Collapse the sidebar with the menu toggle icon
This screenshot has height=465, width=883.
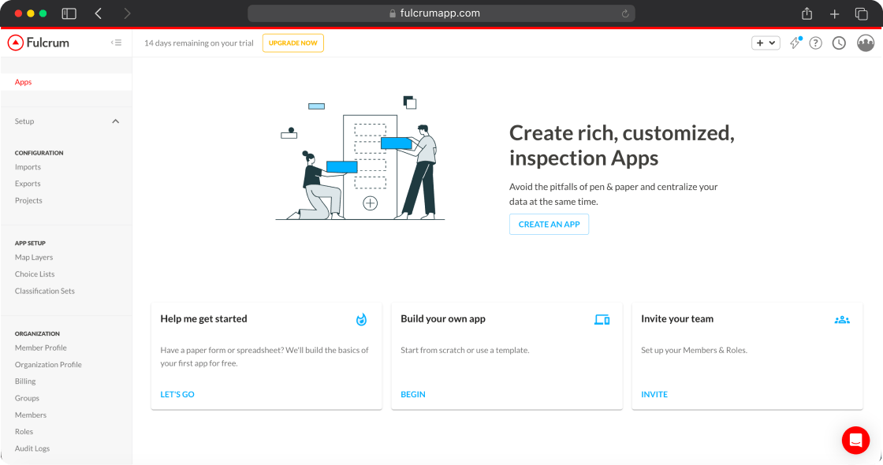pos(116,43)
